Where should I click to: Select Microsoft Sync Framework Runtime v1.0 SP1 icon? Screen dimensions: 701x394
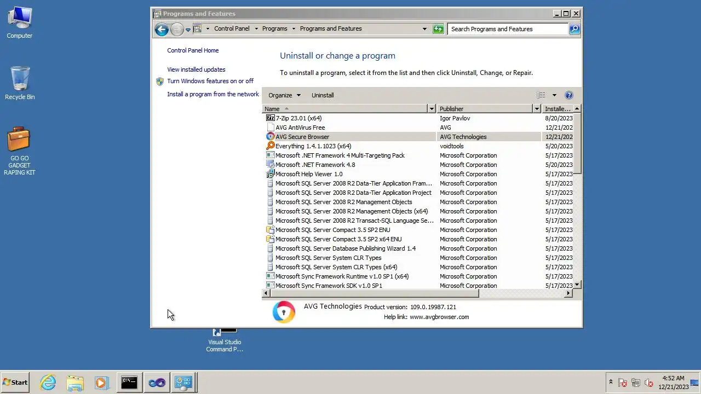pos(270,276)
